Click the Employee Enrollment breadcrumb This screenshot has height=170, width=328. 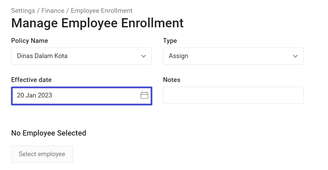tap(101, 11)
